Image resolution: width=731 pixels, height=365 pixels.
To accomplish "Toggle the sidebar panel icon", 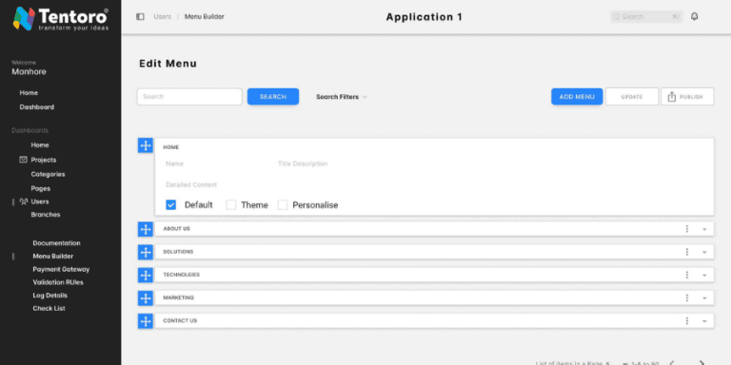I will click(140, 17).
